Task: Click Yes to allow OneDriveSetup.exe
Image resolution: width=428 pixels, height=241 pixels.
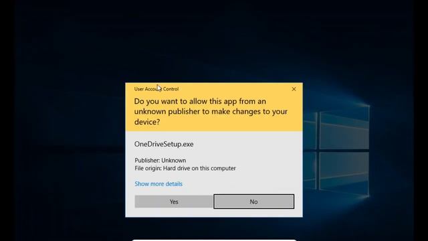Action: (x=174, y=202)
